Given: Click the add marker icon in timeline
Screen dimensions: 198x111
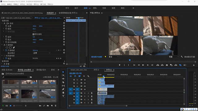Looking at the screenshot, I should pos(84,76).
